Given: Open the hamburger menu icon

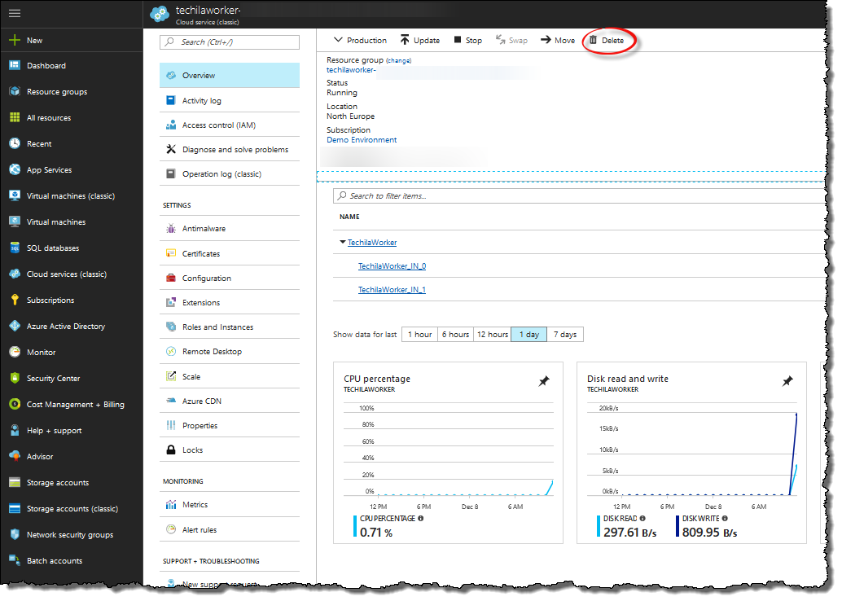Looking at the screenshot, I should (15, 13).
